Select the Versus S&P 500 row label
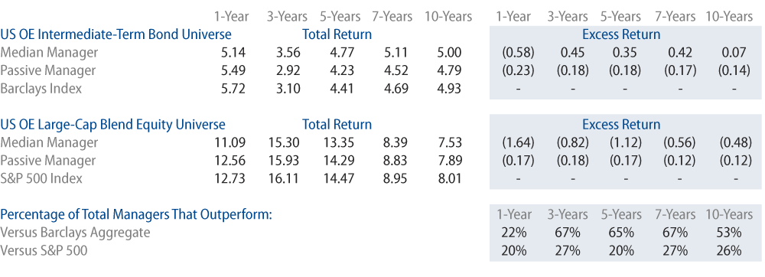Screen dimensions: 765x277 point(44,251)
